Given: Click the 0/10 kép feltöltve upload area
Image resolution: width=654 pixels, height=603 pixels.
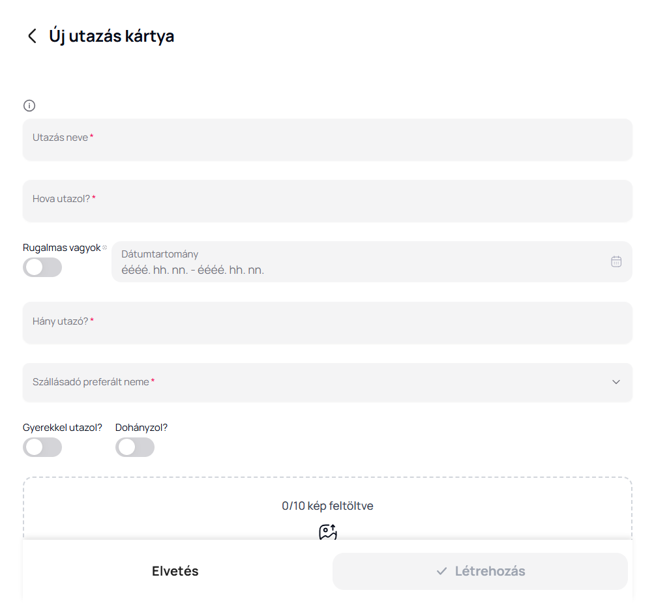Looking at the screenshot, I should (x=327, y=507).
